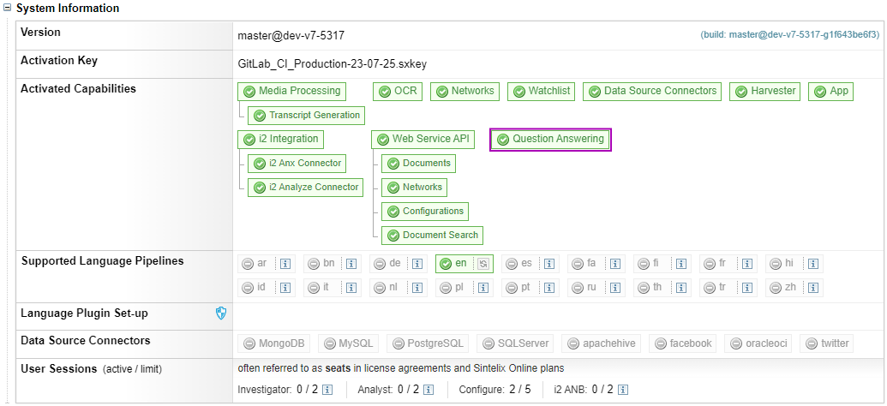Click info icon beside i2 ANB sessions
Screen dimensions: 887x406
(x=623, y=390)
